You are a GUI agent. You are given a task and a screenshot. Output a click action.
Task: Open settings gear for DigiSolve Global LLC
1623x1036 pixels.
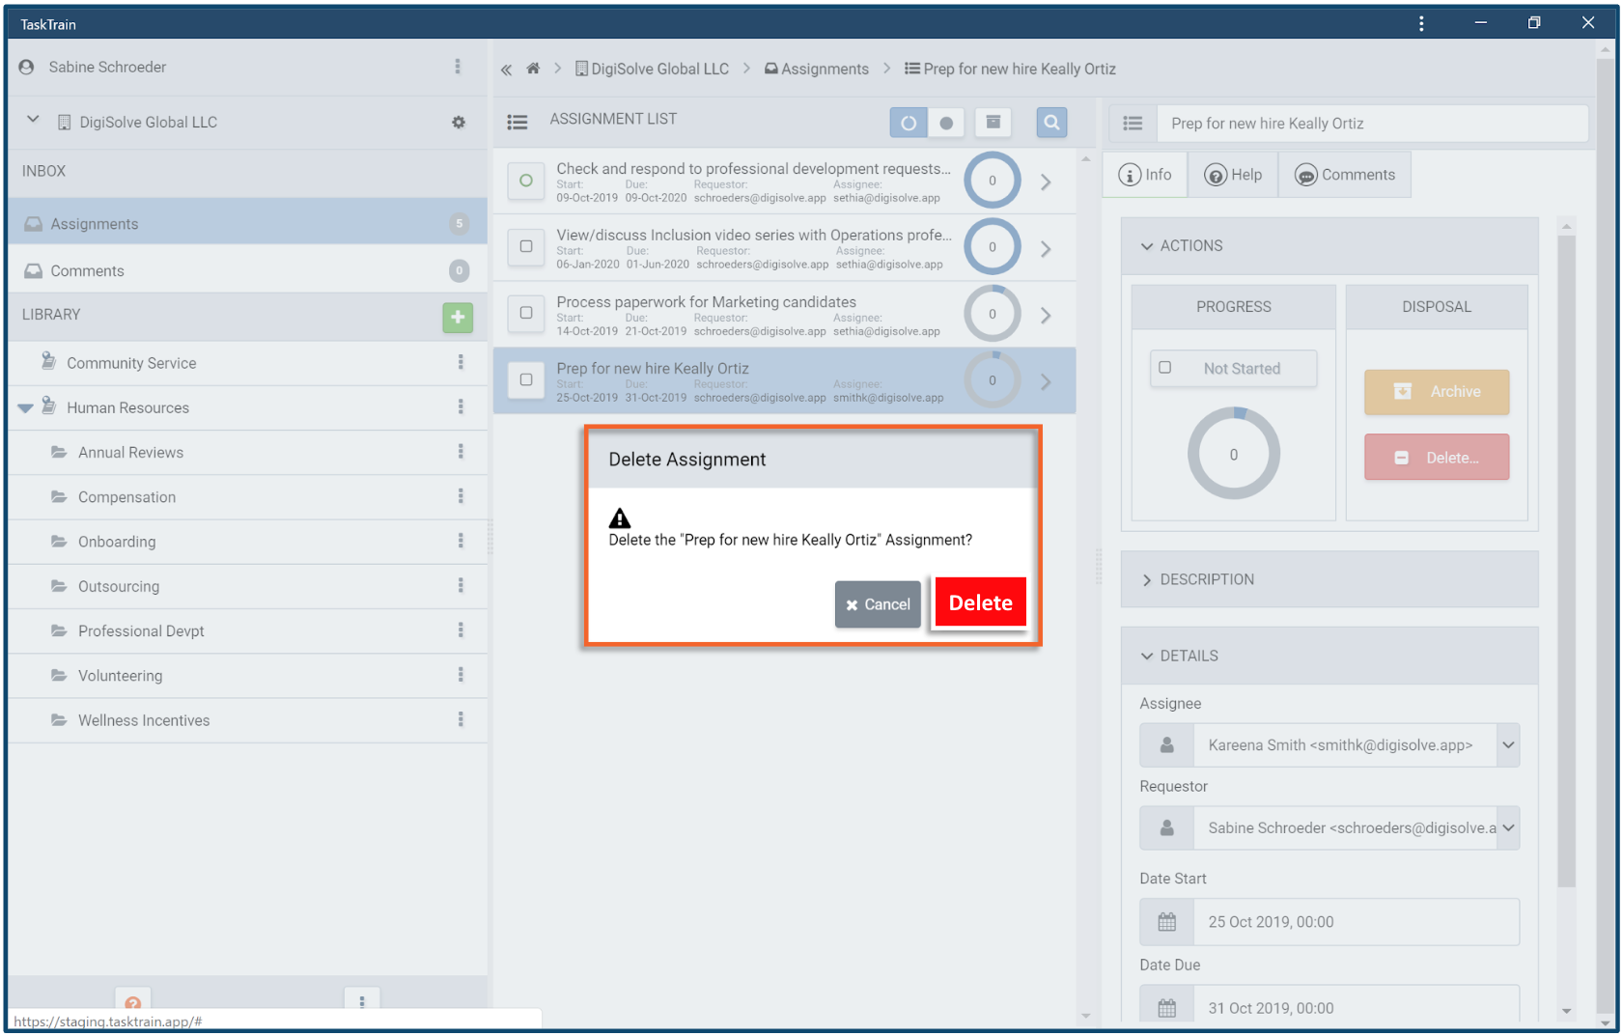click(x=459, y=123)
